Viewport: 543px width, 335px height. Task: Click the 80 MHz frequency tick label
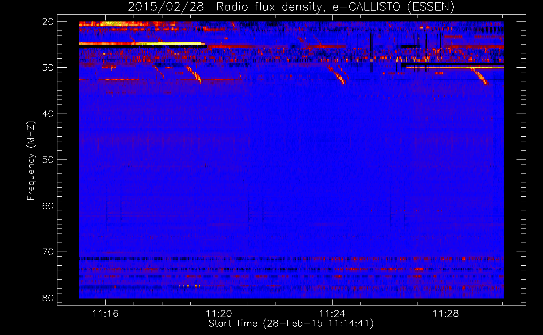click(x=48, y=298)
